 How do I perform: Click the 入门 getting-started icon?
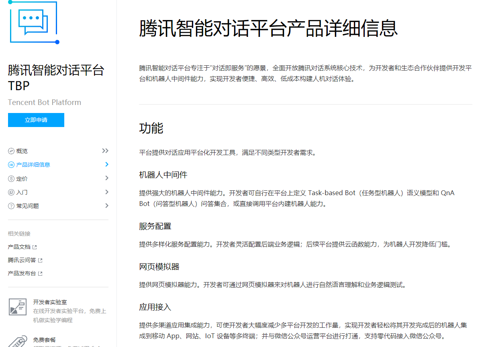coord(11,192)
